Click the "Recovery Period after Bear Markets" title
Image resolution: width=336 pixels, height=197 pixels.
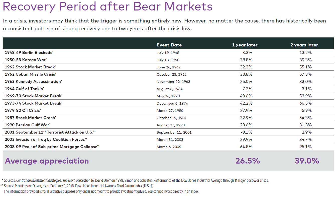(x=107, y=7)
